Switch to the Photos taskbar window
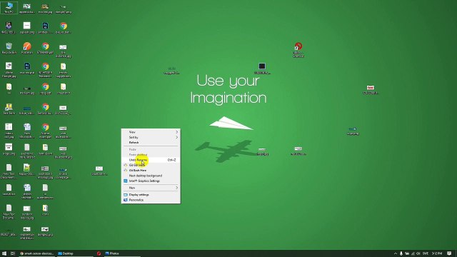 pyautogui.click(x=122, y=253)
